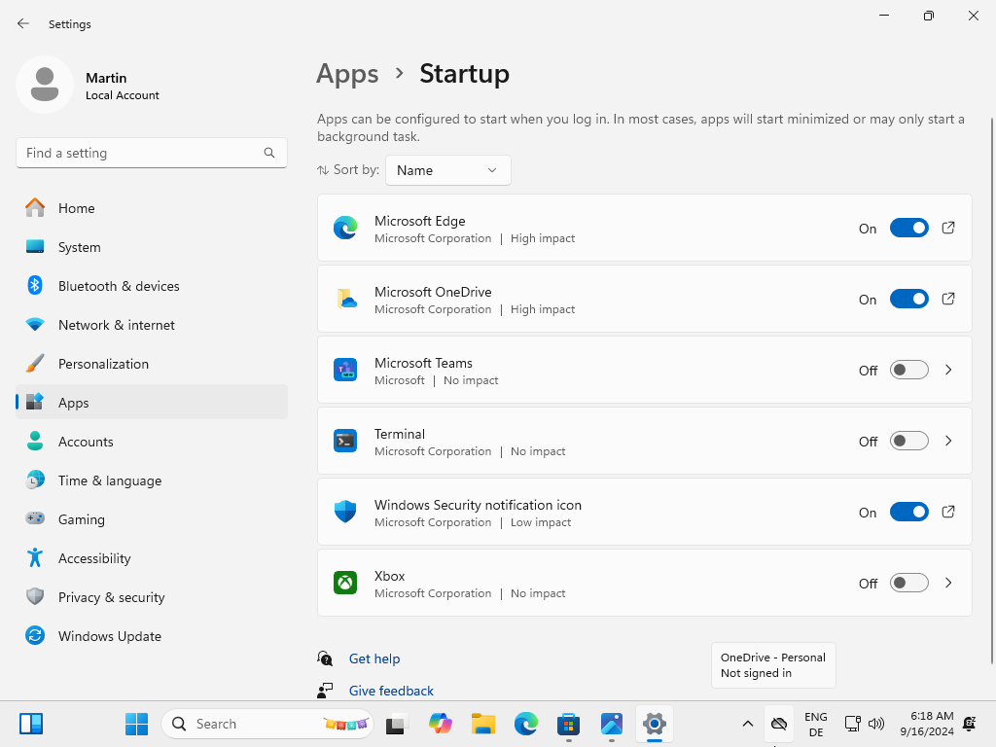Go to Privacy & security settings
Image resolution: width=996 pixels, height=747 pixels.
(111, 597)
